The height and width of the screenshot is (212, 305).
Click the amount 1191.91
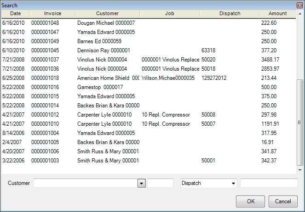click(x=270, y=124)
